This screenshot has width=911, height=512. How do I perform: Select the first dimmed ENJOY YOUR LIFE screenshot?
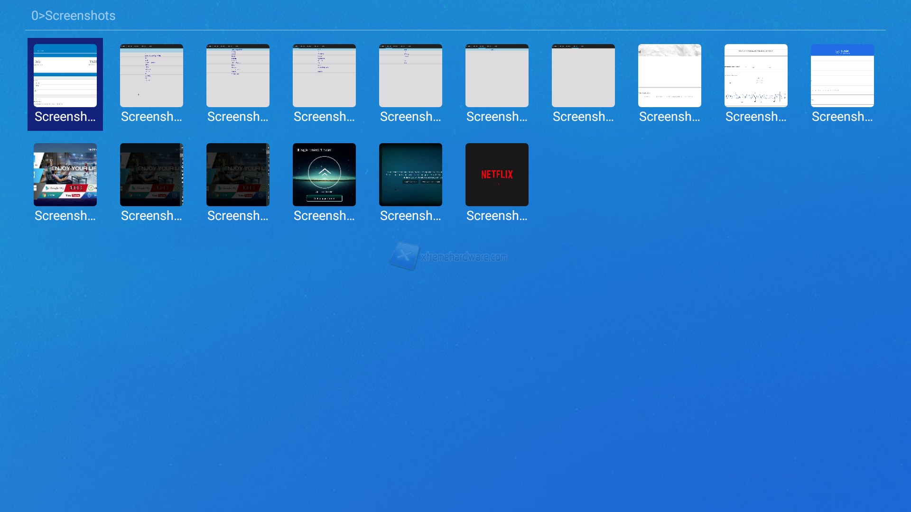pyautogui.click(x=151, y=174)
